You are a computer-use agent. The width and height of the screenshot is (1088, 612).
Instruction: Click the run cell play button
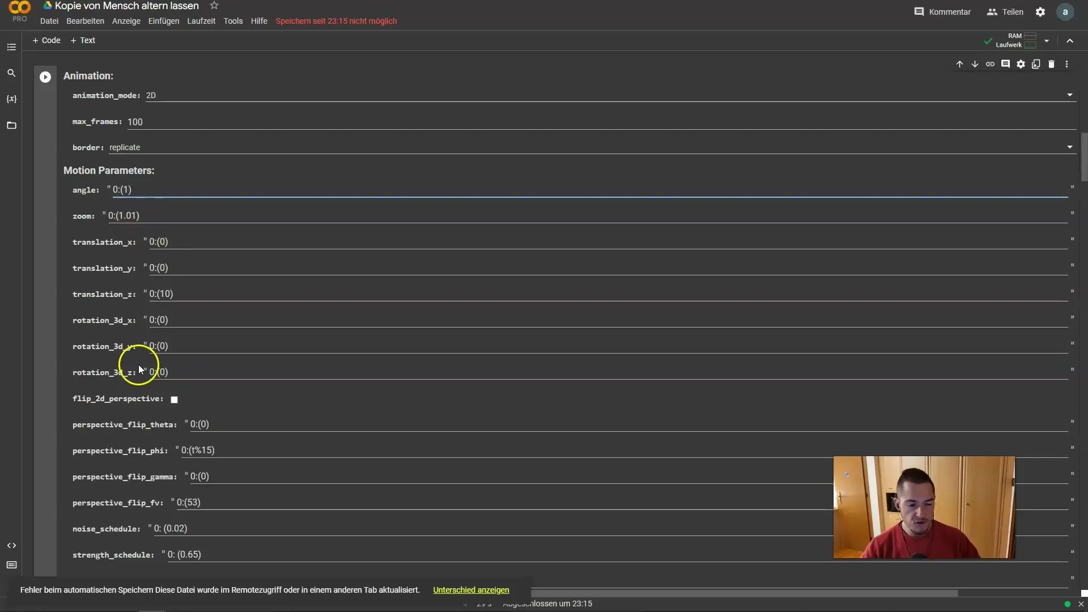45,76
